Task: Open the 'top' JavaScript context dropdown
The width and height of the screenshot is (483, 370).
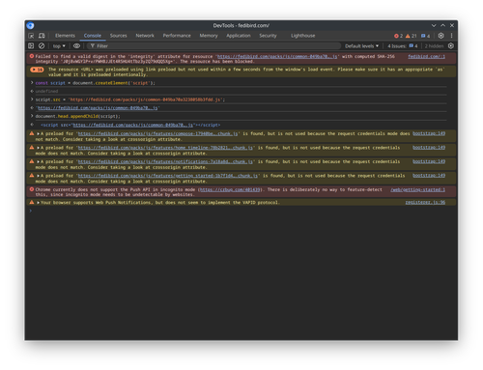Action: [59, 46]
